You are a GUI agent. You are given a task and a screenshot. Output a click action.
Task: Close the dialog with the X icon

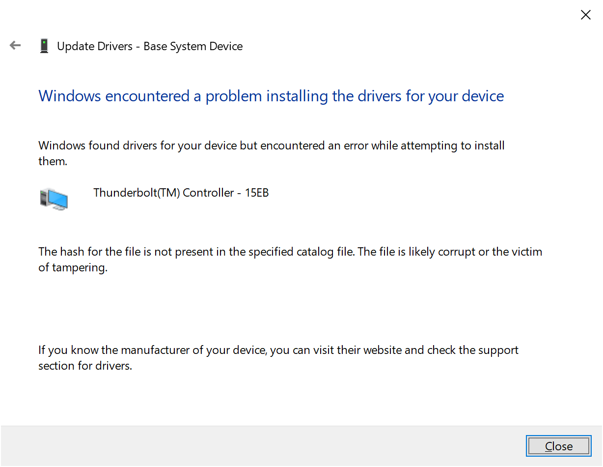pos(585,15)
